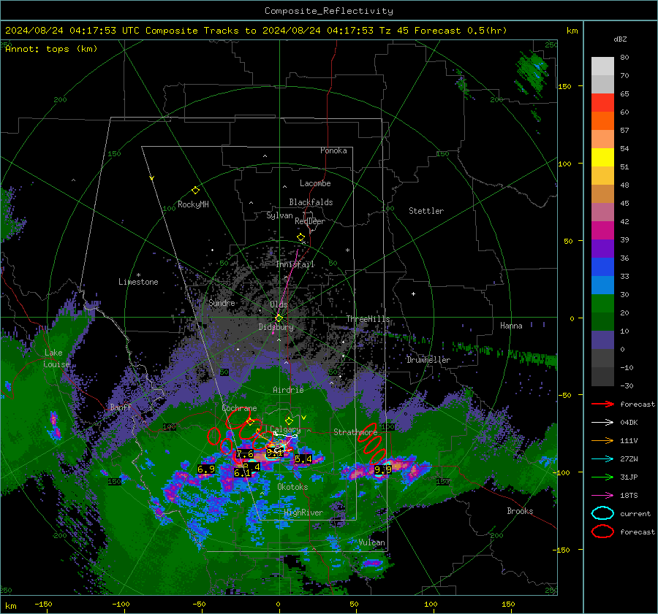The height and width of the screenshot is (614, 658).
Task: Click the Sundre city label
Action: (222, 302)
